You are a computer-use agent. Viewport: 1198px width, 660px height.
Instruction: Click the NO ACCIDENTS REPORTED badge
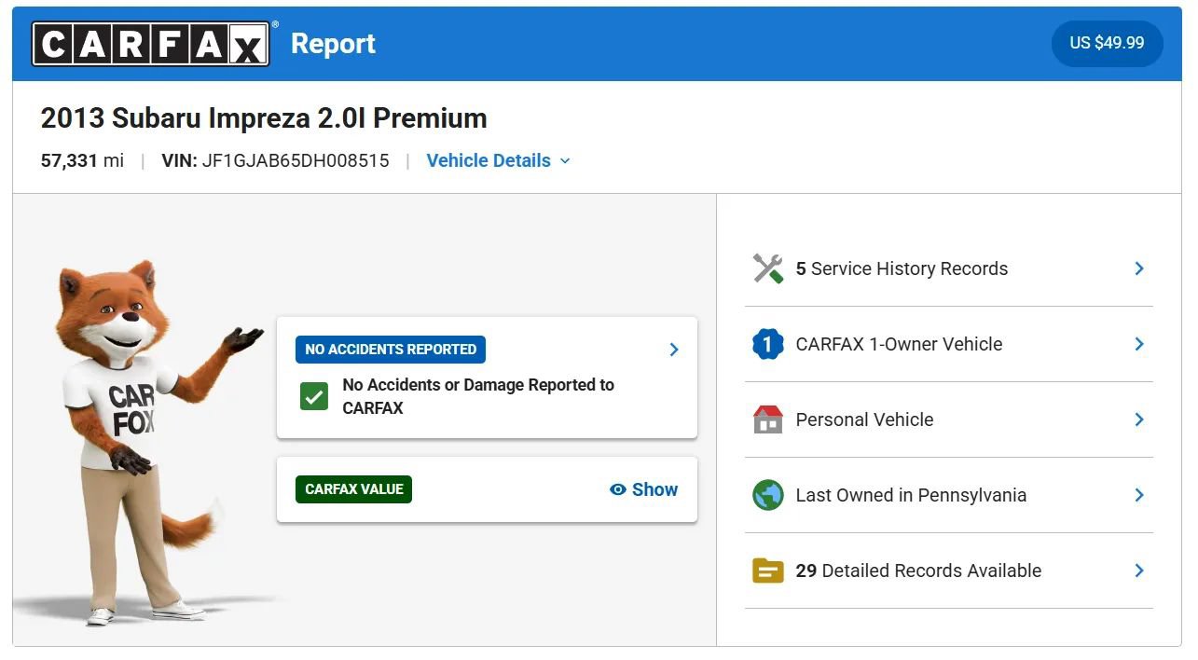click(391, 350)
